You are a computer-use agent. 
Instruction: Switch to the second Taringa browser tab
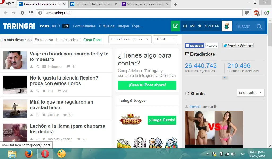[x=94, y=4]
